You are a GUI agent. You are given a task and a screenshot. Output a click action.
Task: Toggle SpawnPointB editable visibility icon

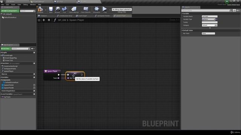pyautogui.click(x=34, y=88)
